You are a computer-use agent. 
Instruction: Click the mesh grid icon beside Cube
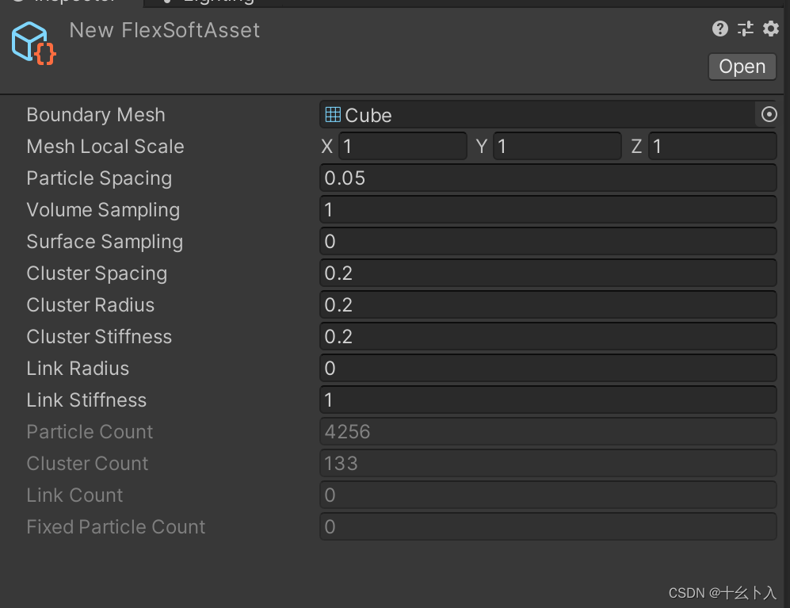(332, 114)
